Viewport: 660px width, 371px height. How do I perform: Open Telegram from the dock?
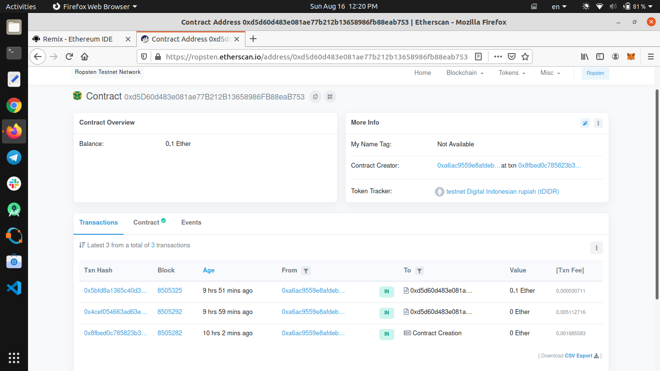pos(14,157)
